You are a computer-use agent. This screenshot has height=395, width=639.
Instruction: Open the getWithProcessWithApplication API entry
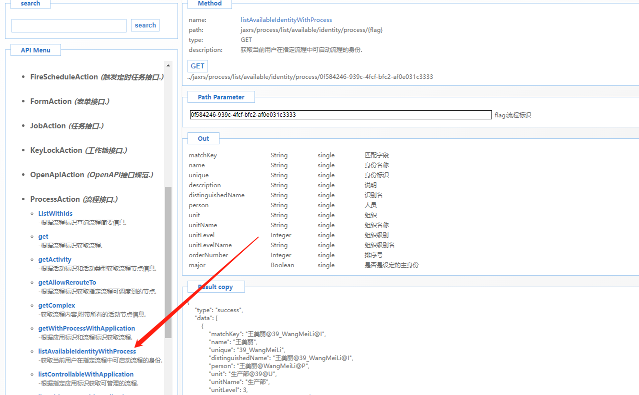click(86, 328)
